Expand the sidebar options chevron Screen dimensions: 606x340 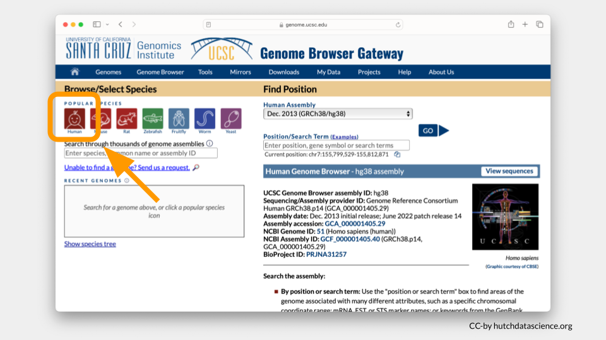click(107, 25)
